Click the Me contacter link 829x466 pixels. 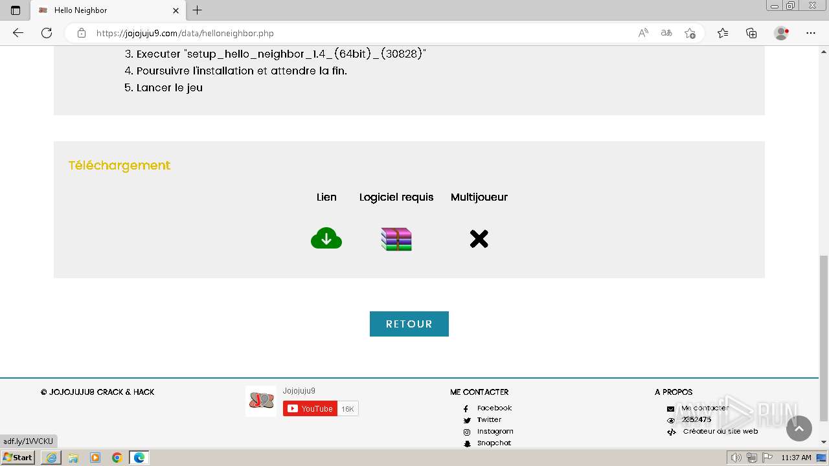[705, 408]
